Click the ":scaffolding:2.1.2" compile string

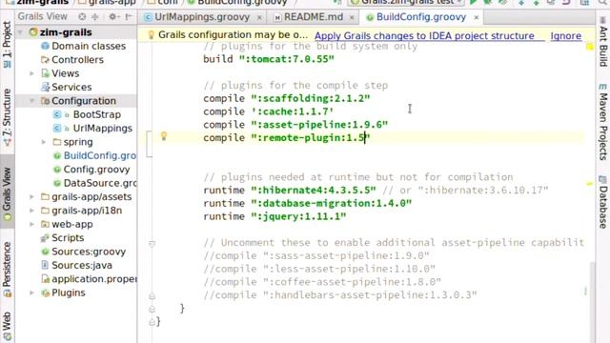click(x=311, y=98)
